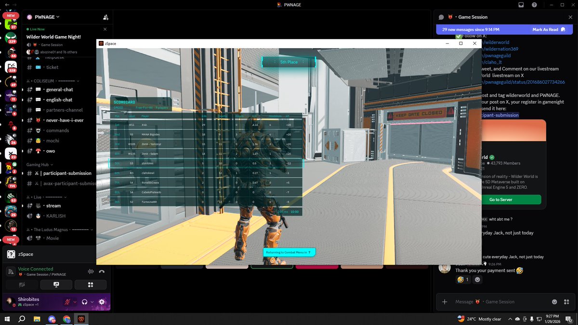Screen dimensions: 578x325
Task: Open audio output options arrow
Action: (x=92, y=302)
